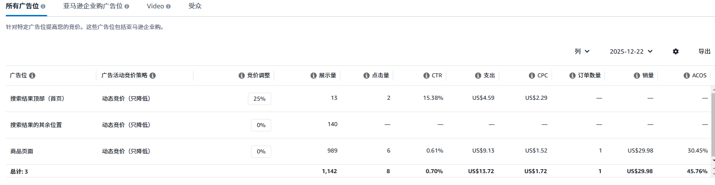The height and width of the screenshot is (185, 715).
Task: Click info icon before ACOS header
Action: pyautogui.click(x=686, y=76)
